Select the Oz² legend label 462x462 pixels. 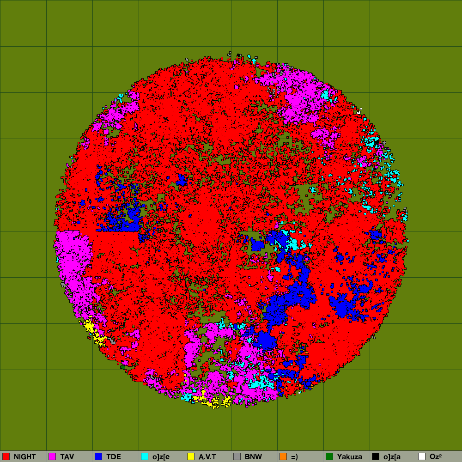tap(436, 457)
